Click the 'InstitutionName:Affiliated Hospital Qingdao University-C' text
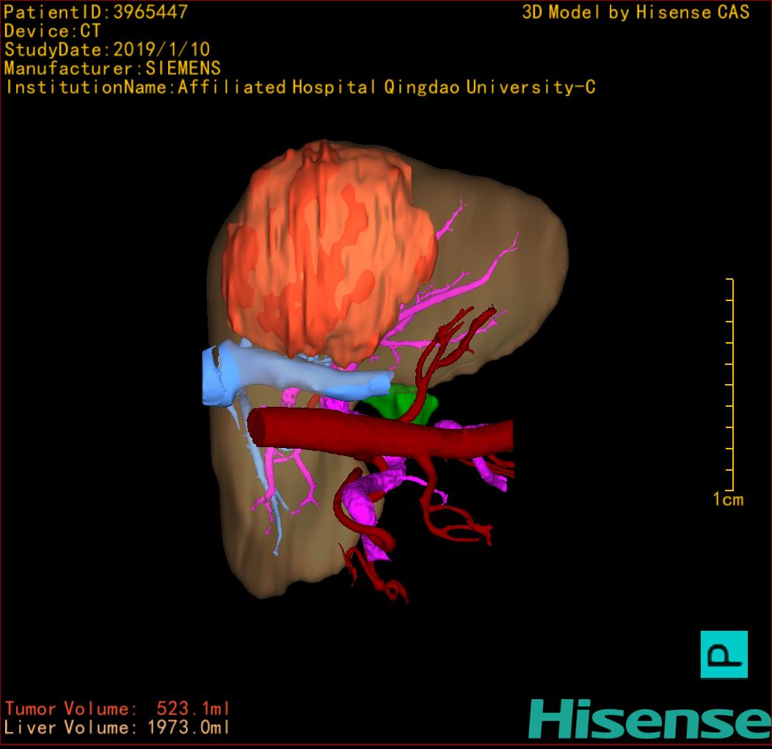The height and width of the screenshot is (749, 772). tap(301, 87)
